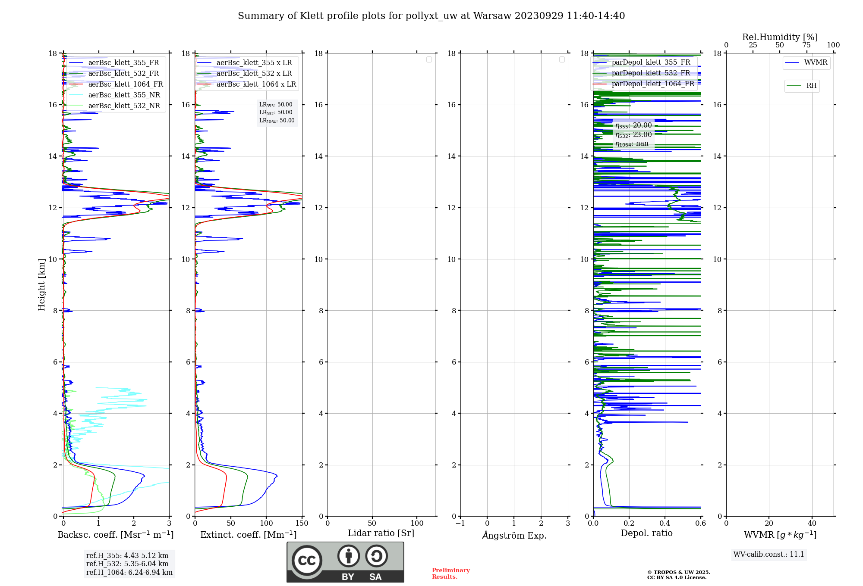This screenshot has width=863, height=586.
Task: Select legend entry aerBsc_klett_532_FR
Action: coord(114,74)
